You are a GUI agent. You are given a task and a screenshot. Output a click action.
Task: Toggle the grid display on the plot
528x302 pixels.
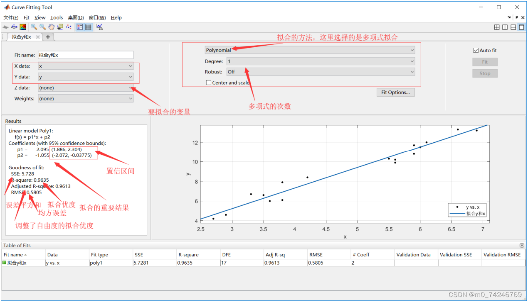point(89,27)
